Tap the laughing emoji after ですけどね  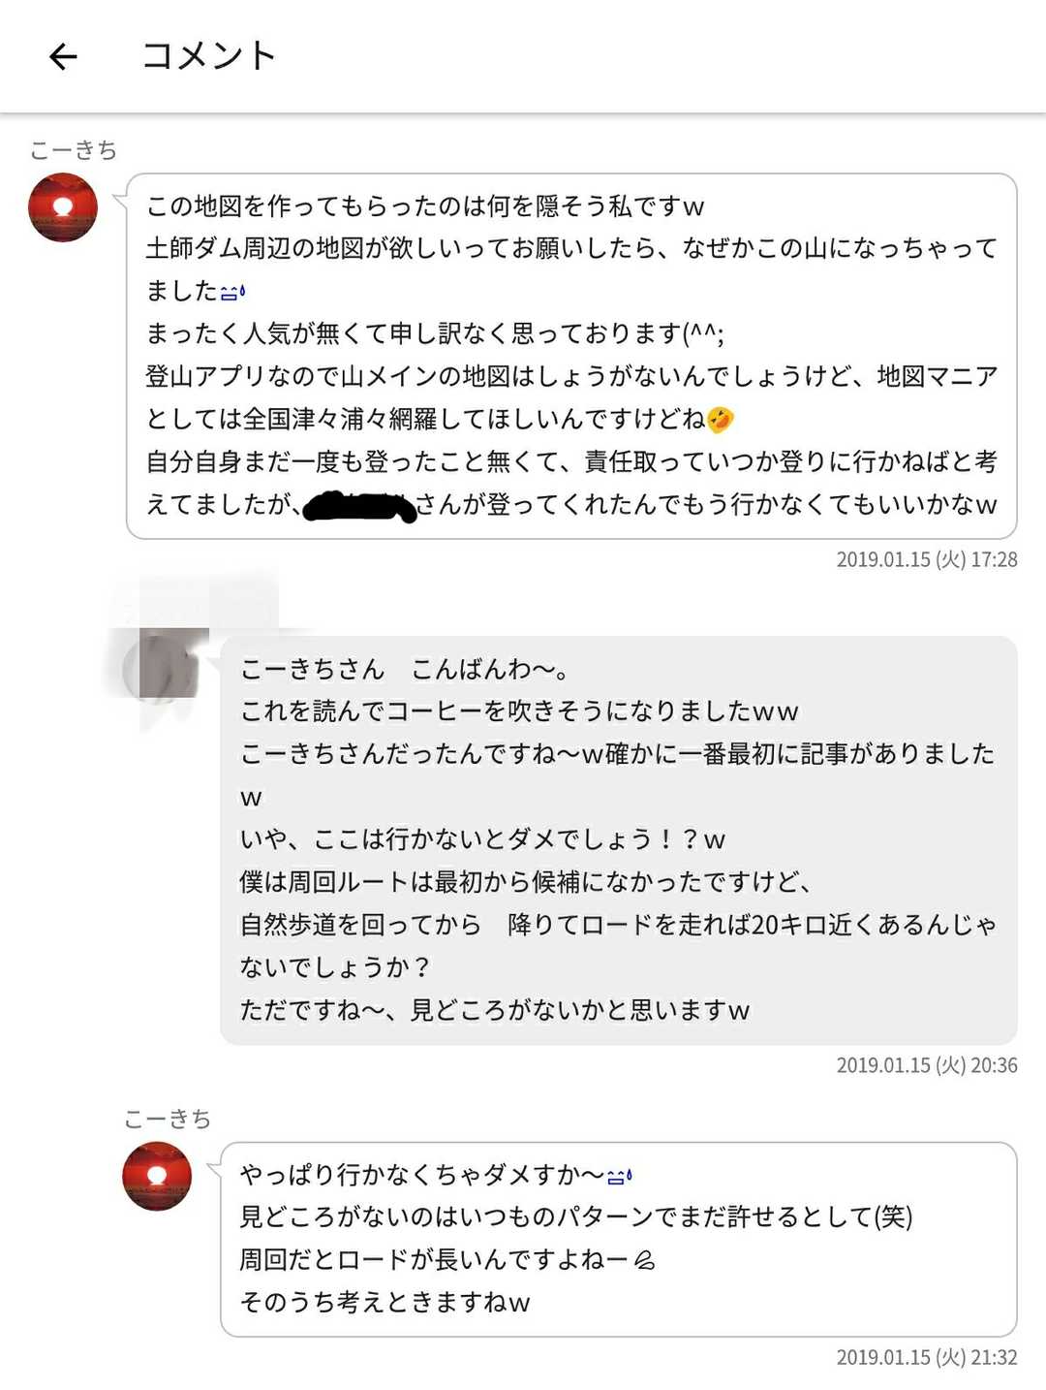[720, 419]
